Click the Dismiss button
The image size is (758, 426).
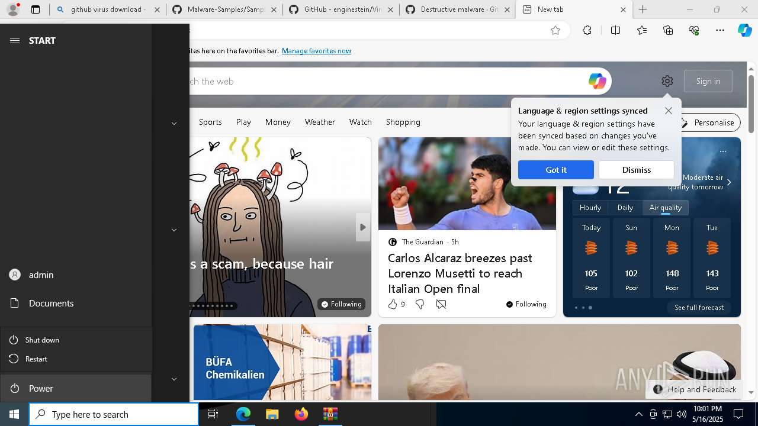point(636,170)
